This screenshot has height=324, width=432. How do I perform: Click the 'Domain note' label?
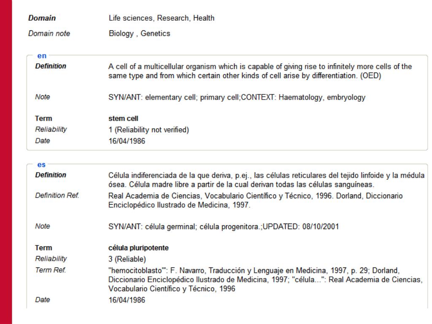[49, 33]
